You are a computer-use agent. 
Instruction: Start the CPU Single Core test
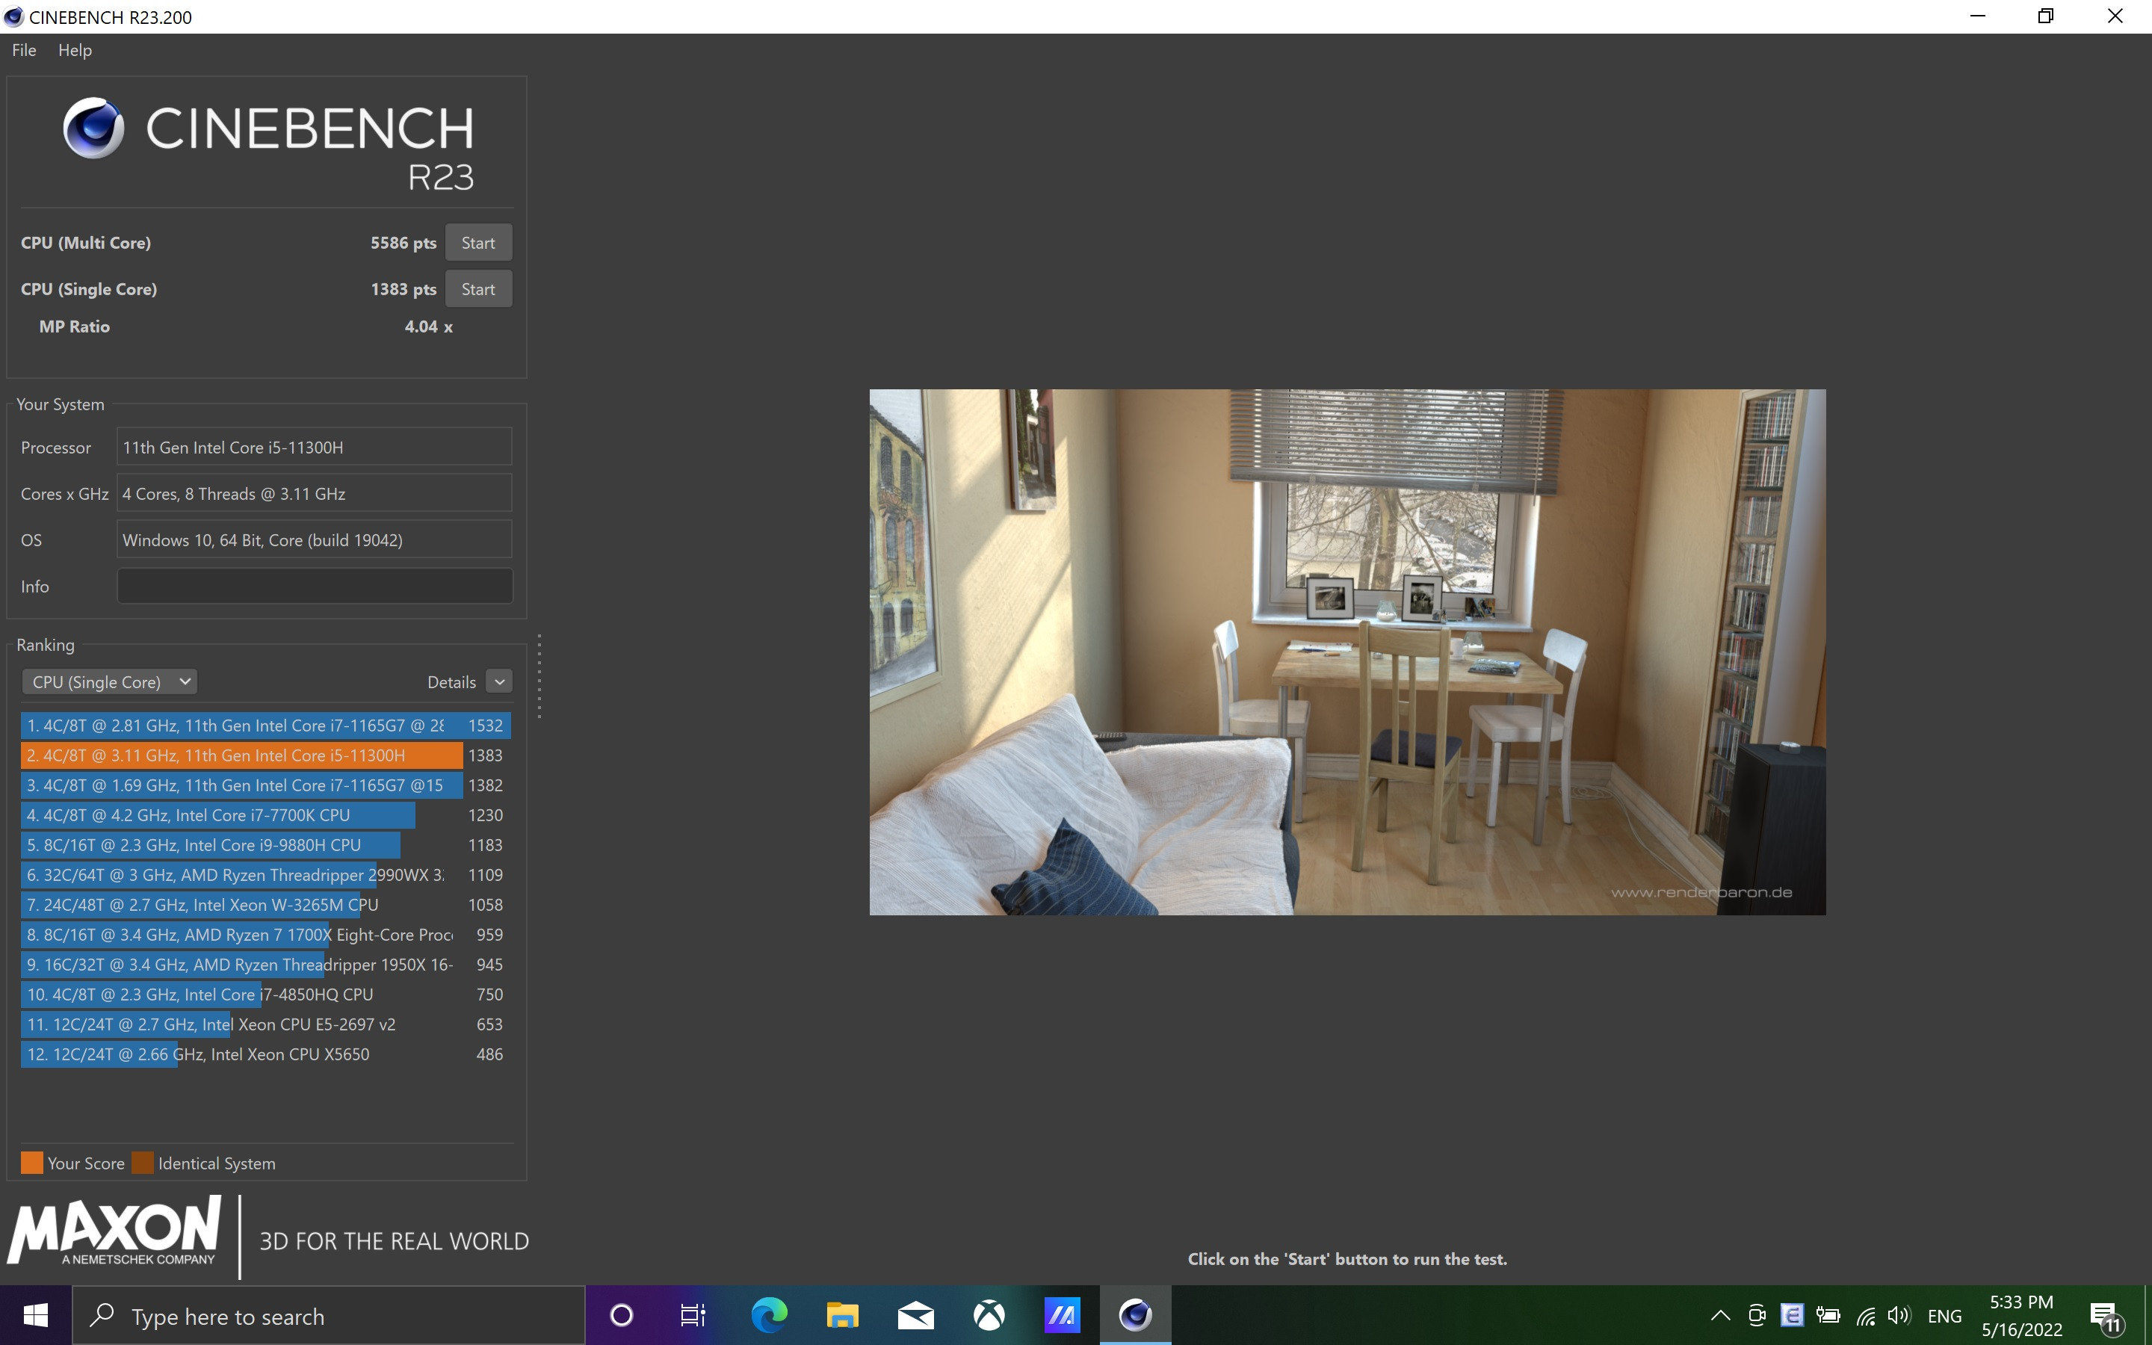[478, 289]
